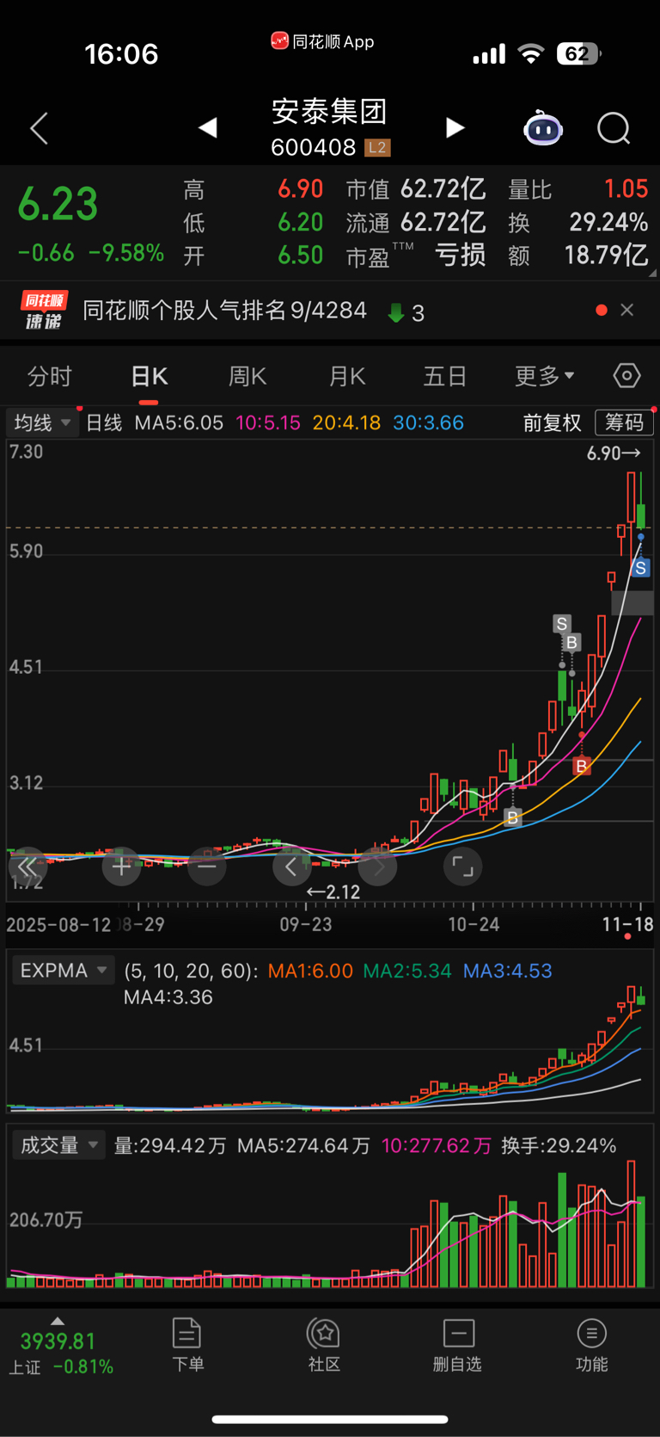
Task: Tap 同花顺 App return link in status bar
Action: (x=323, y=41)
